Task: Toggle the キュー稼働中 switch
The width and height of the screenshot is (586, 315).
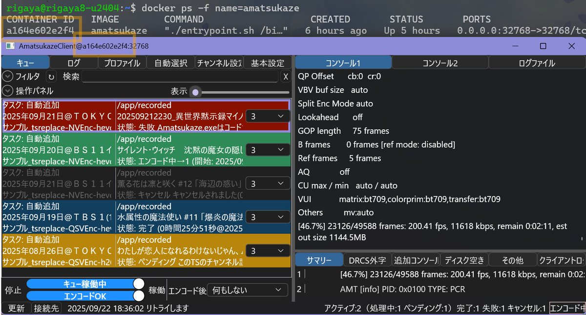Action: (x=85, y=284)
